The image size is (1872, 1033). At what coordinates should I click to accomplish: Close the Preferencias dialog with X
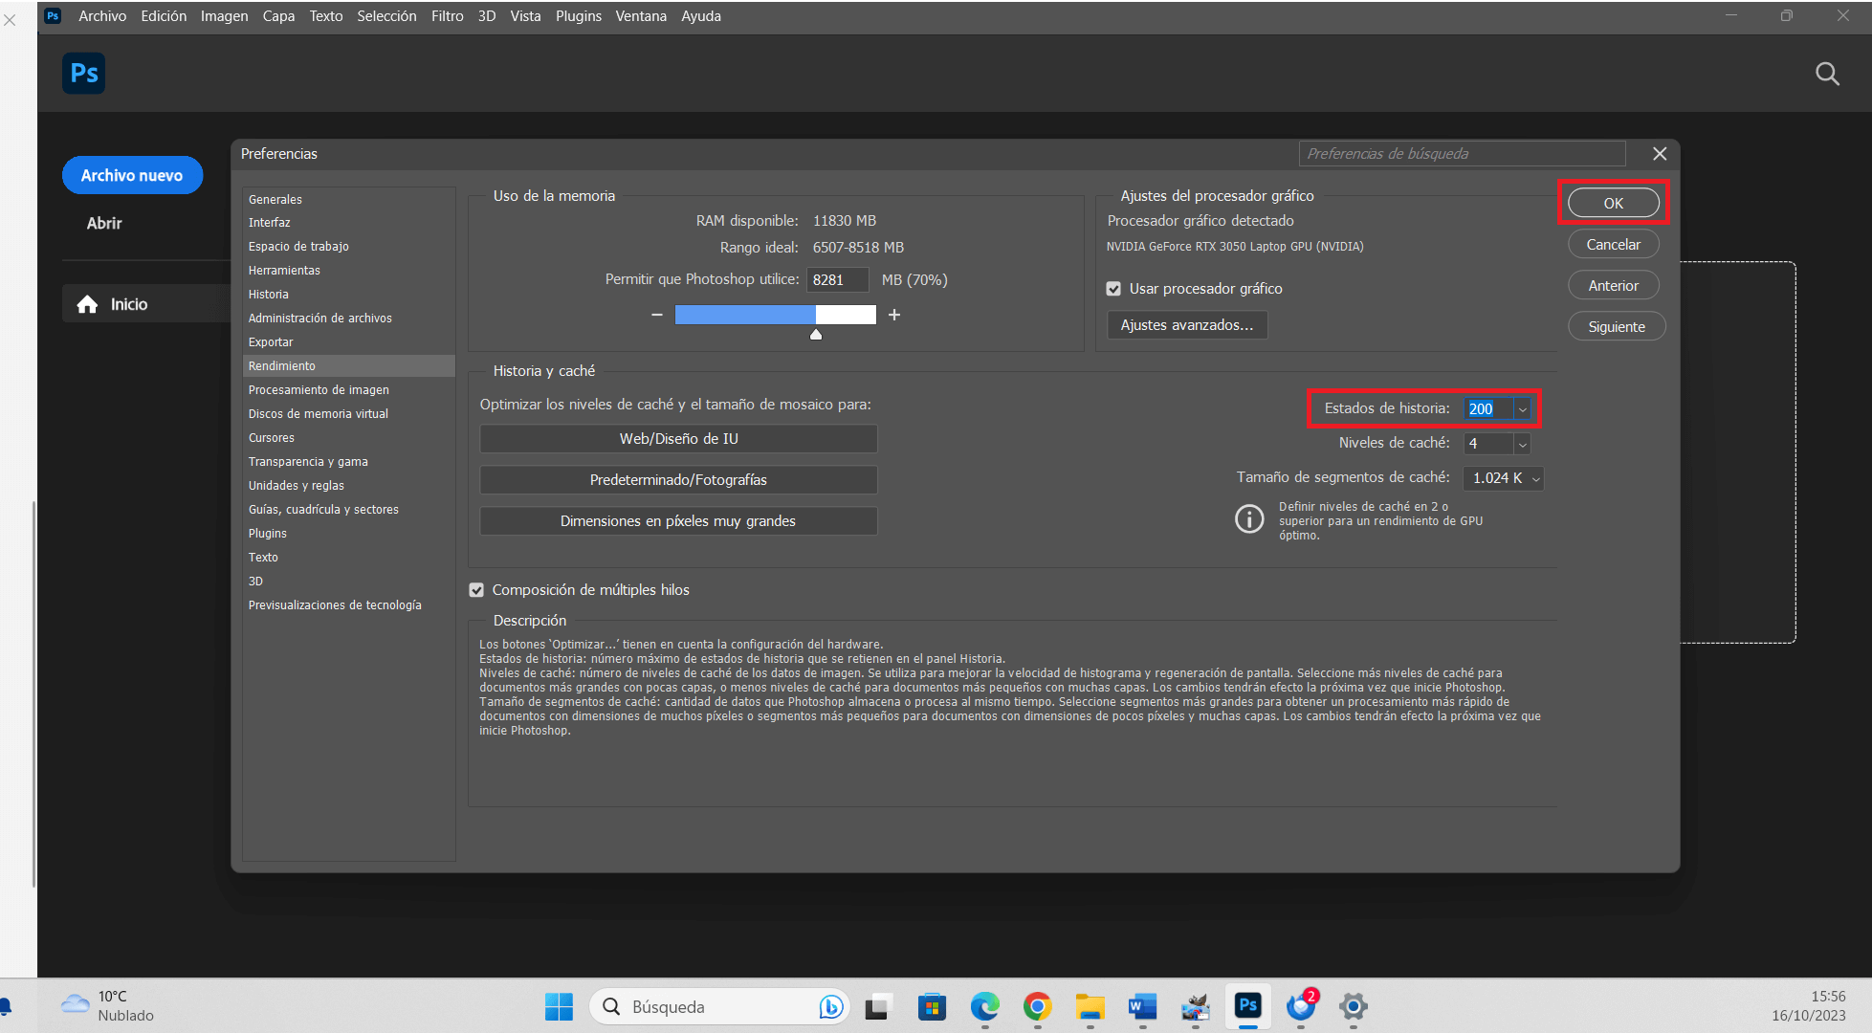[1660, 153]
